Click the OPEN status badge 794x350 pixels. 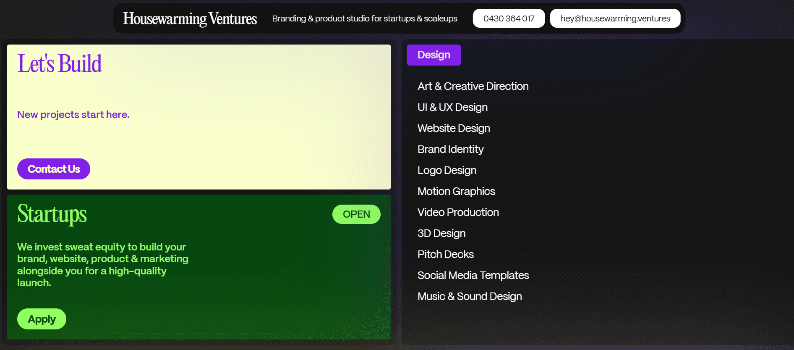click(356, 214)
